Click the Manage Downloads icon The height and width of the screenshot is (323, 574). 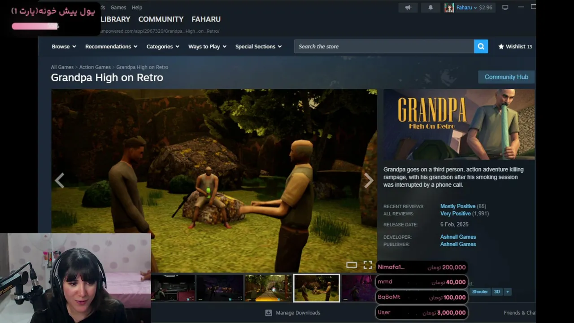coord(269,313)
